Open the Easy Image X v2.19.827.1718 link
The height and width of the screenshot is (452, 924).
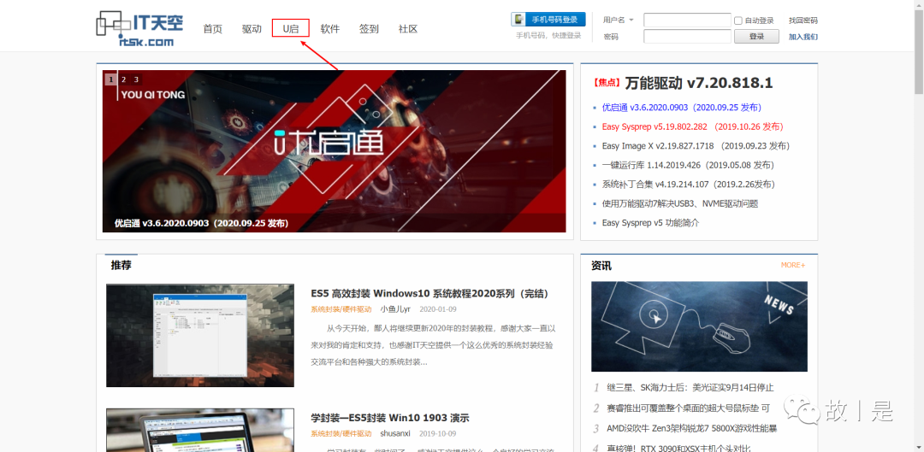coord(696,146)
